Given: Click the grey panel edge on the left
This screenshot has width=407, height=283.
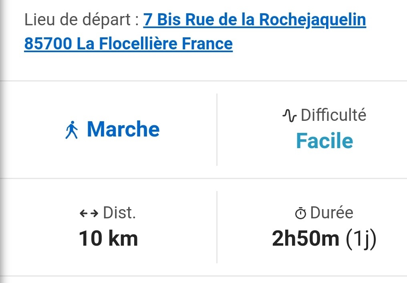Looking at the screenshot, I should (2, 140).
